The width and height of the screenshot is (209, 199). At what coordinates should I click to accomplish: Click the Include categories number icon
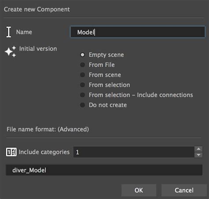(11, 152)
